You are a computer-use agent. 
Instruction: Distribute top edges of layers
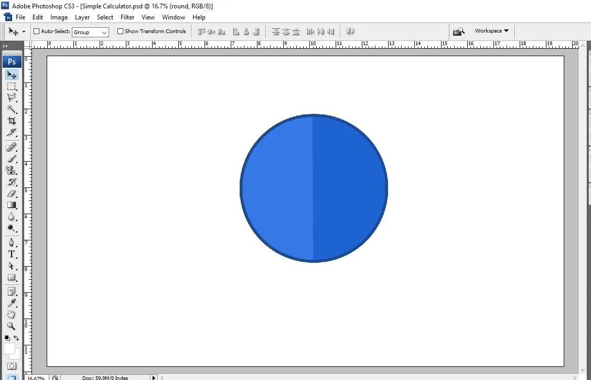[x=276, y=31]
